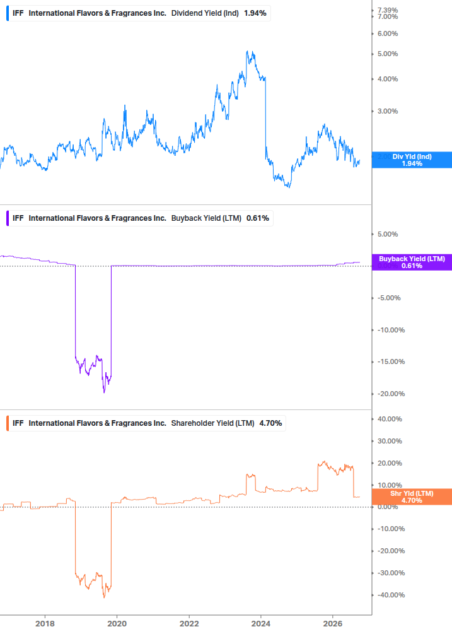Click the 1.94% value in the dividend legend
This screenshot has height=634, width=452.
point(255,13)
